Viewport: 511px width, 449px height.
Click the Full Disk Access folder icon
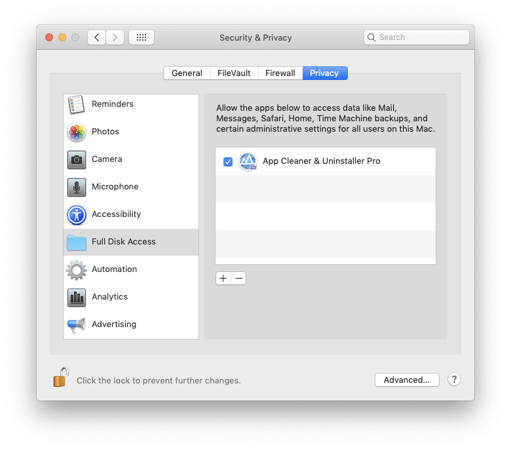pyautogui.click(x=77, y=243)
